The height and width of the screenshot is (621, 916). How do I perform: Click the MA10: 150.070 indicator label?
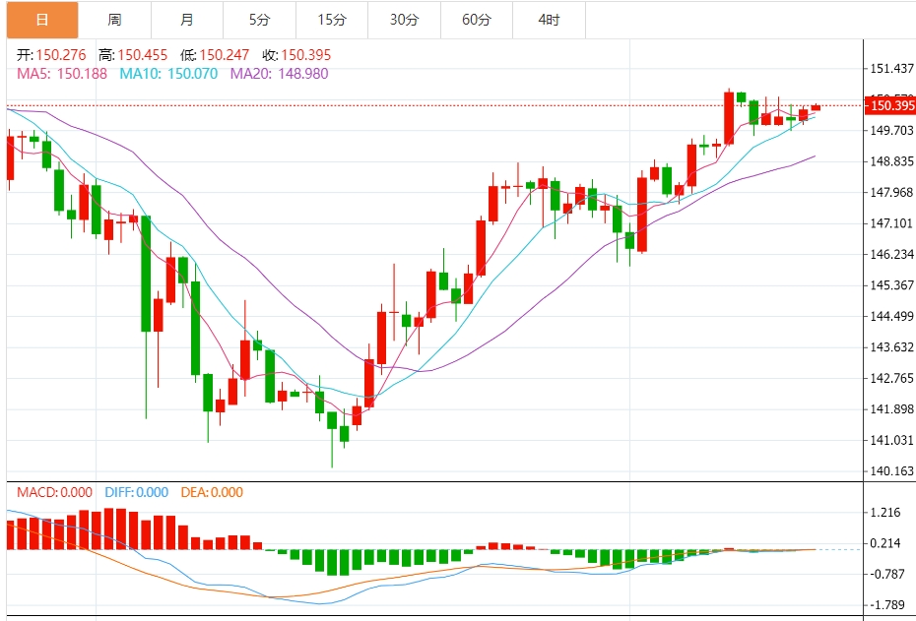point(168,74)
